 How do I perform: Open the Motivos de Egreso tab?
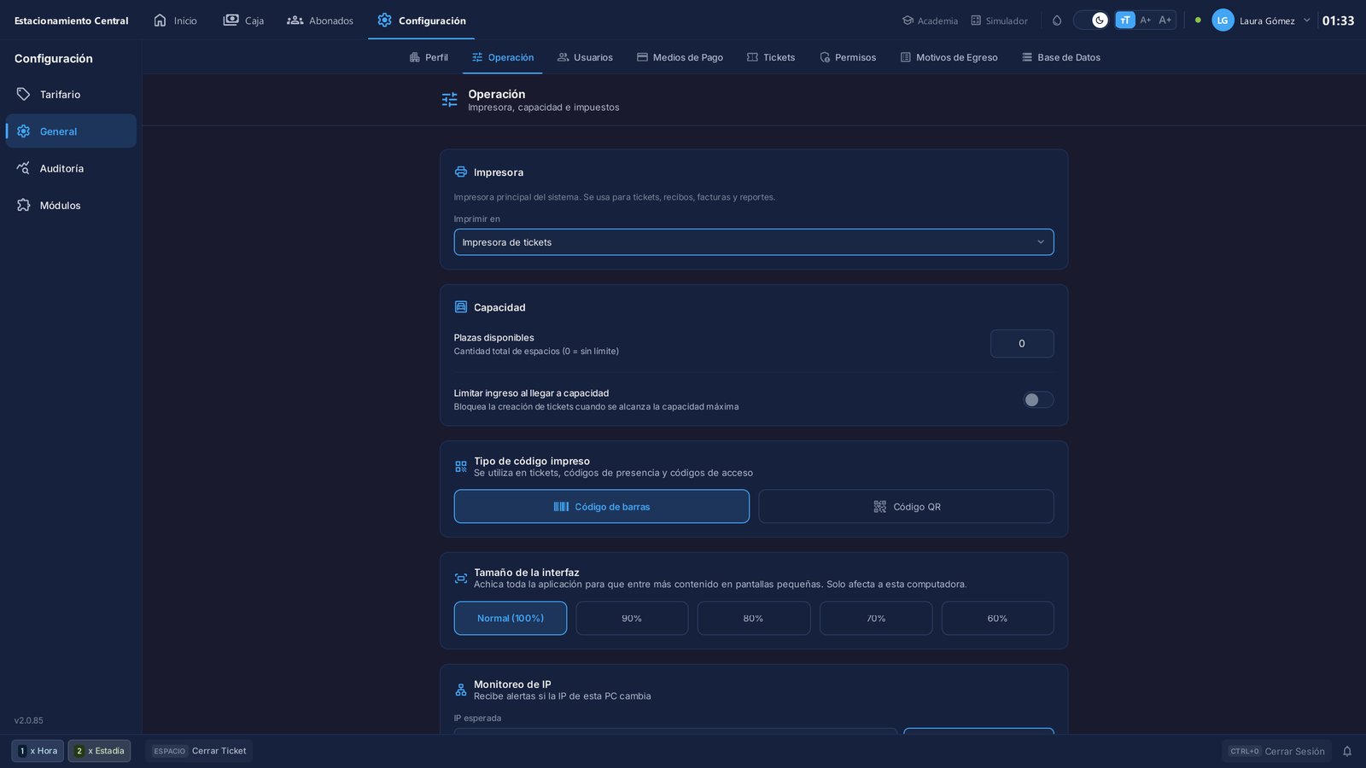coord(949,57)
